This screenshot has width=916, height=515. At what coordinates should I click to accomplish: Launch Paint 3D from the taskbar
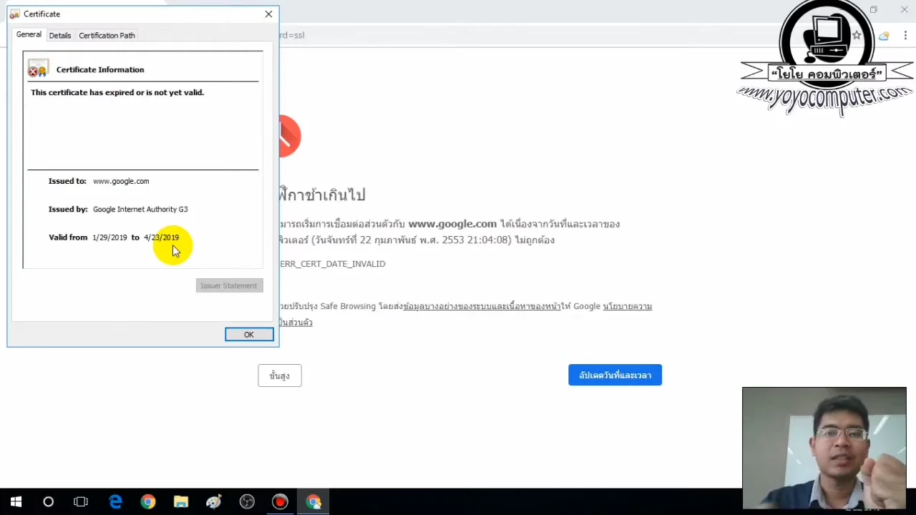click(213, 501)
